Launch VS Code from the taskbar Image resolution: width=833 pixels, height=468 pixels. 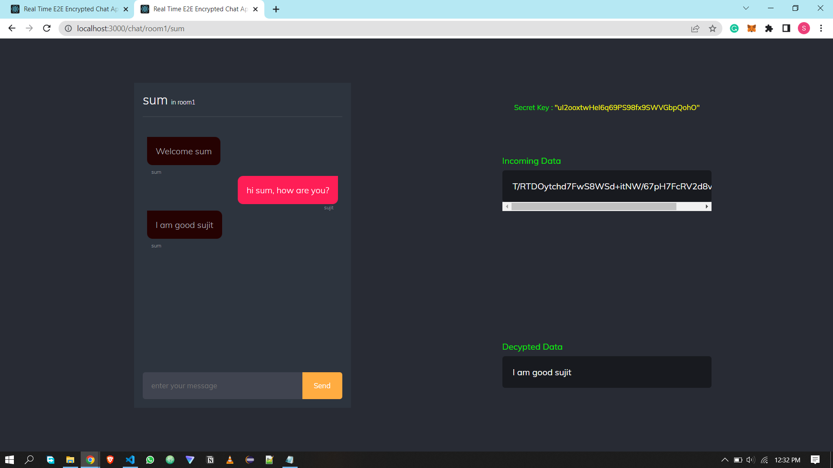coord(130,460)
